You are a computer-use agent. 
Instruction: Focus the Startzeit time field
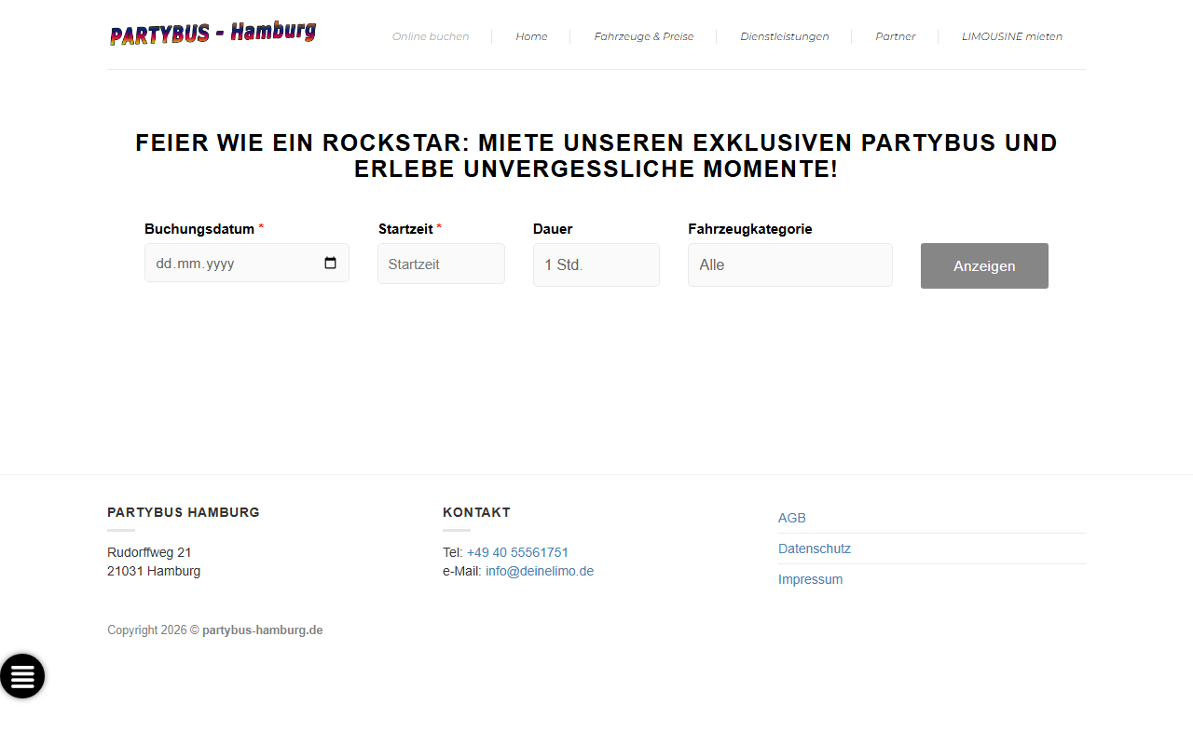441,264
